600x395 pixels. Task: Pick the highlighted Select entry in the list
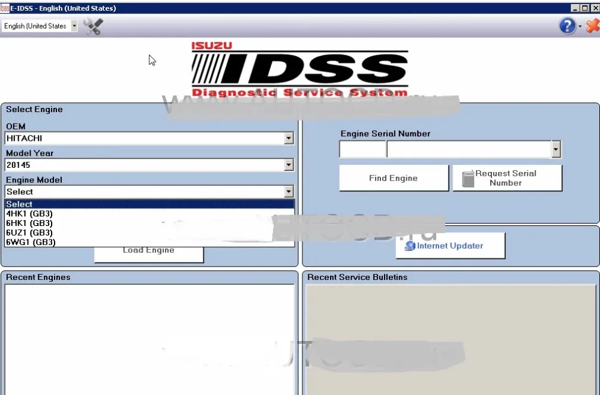tap(149, 204)
